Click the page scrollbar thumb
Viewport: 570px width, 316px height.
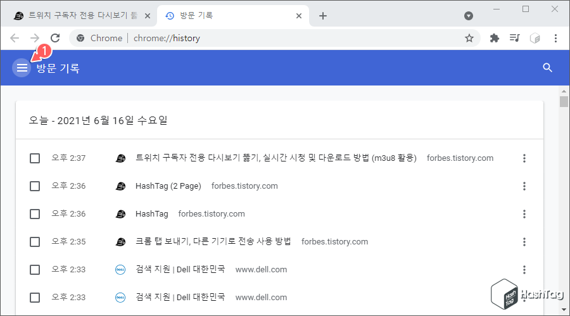point(564,101)
